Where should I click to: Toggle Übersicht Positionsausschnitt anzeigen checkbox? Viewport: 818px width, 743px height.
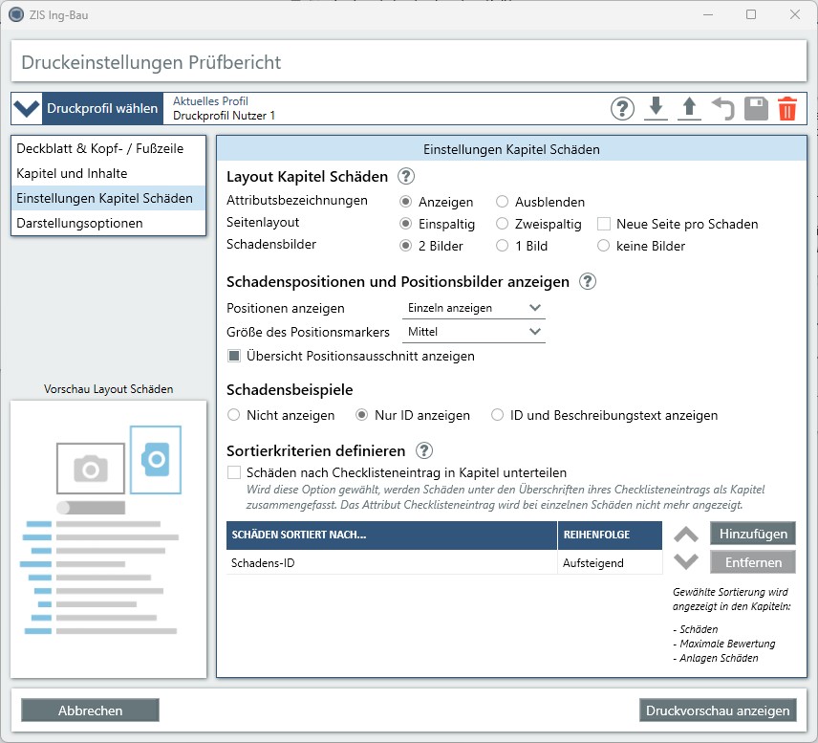pyautogui.click(x=234, y=356)
